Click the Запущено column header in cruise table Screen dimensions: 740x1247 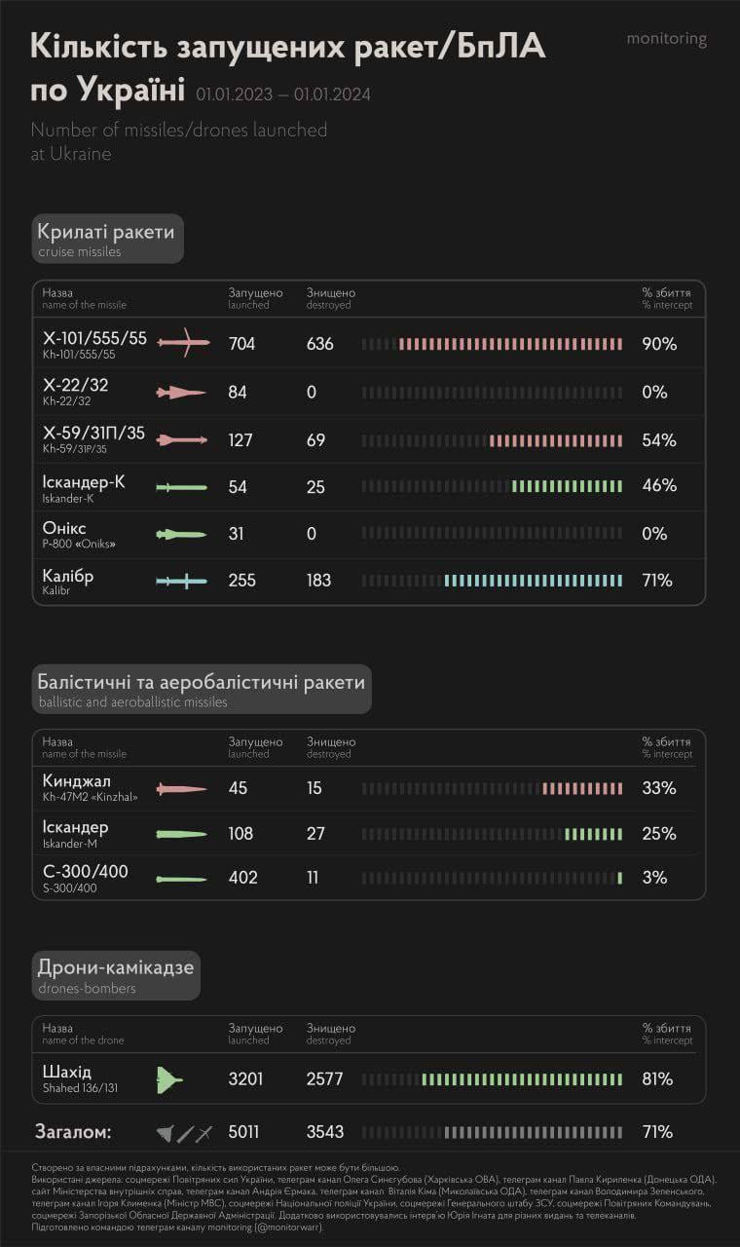(x=255, y=293)
